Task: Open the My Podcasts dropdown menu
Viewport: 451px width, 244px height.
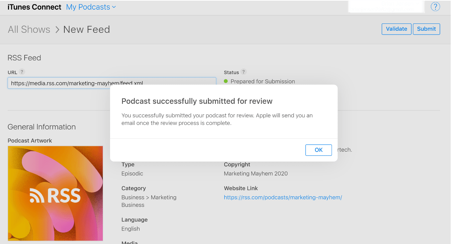Action: pyautogui.click(x=91, y=7)
